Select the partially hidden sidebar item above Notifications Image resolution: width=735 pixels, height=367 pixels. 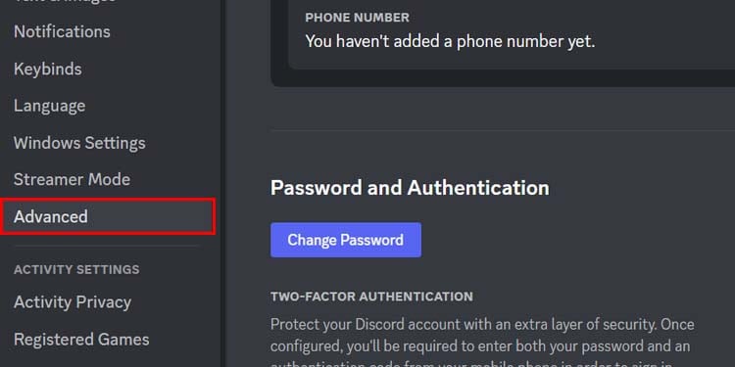[65, 2]
